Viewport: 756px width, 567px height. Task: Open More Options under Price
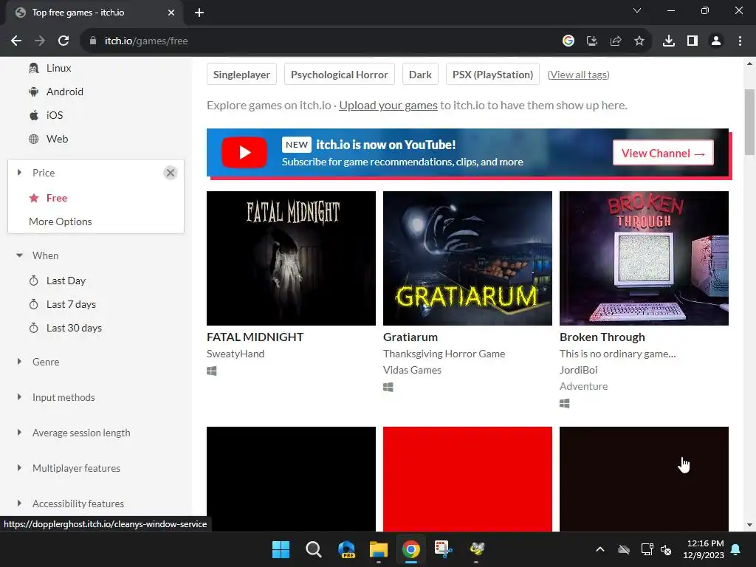[x=61, y=221]
